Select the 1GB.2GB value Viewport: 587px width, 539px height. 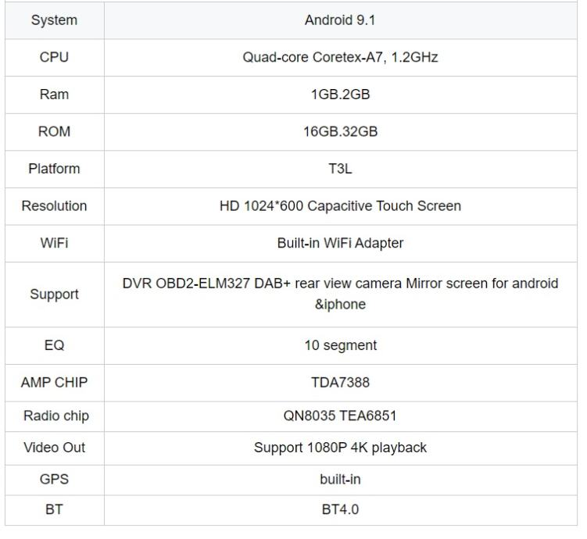coord(340,95)
